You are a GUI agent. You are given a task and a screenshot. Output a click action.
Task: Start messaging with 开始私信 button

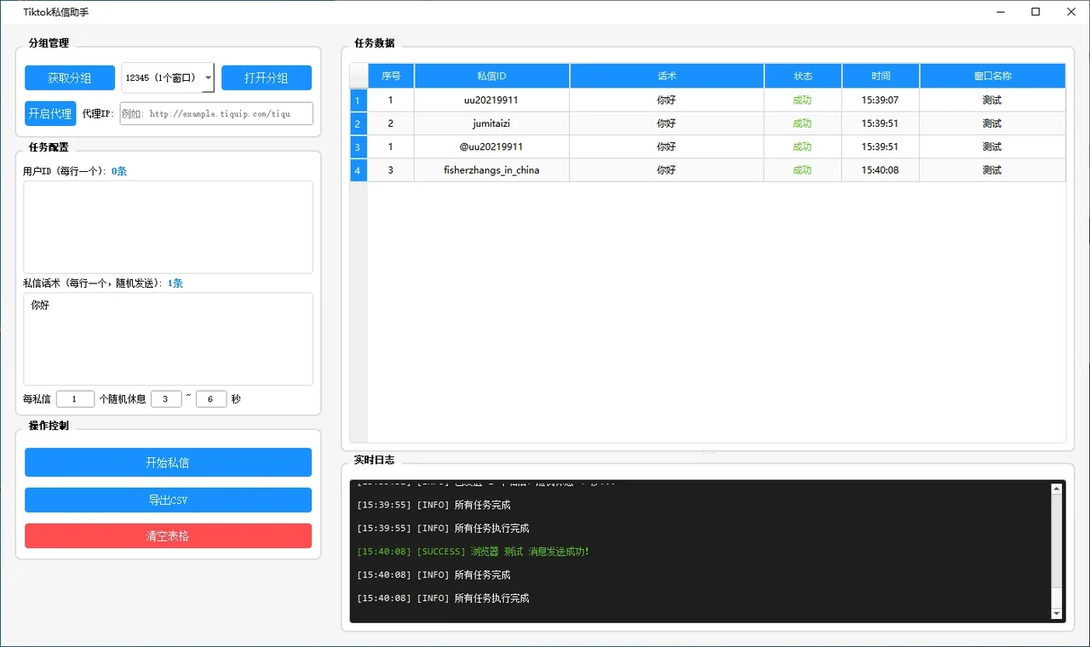tap(168, 462)
